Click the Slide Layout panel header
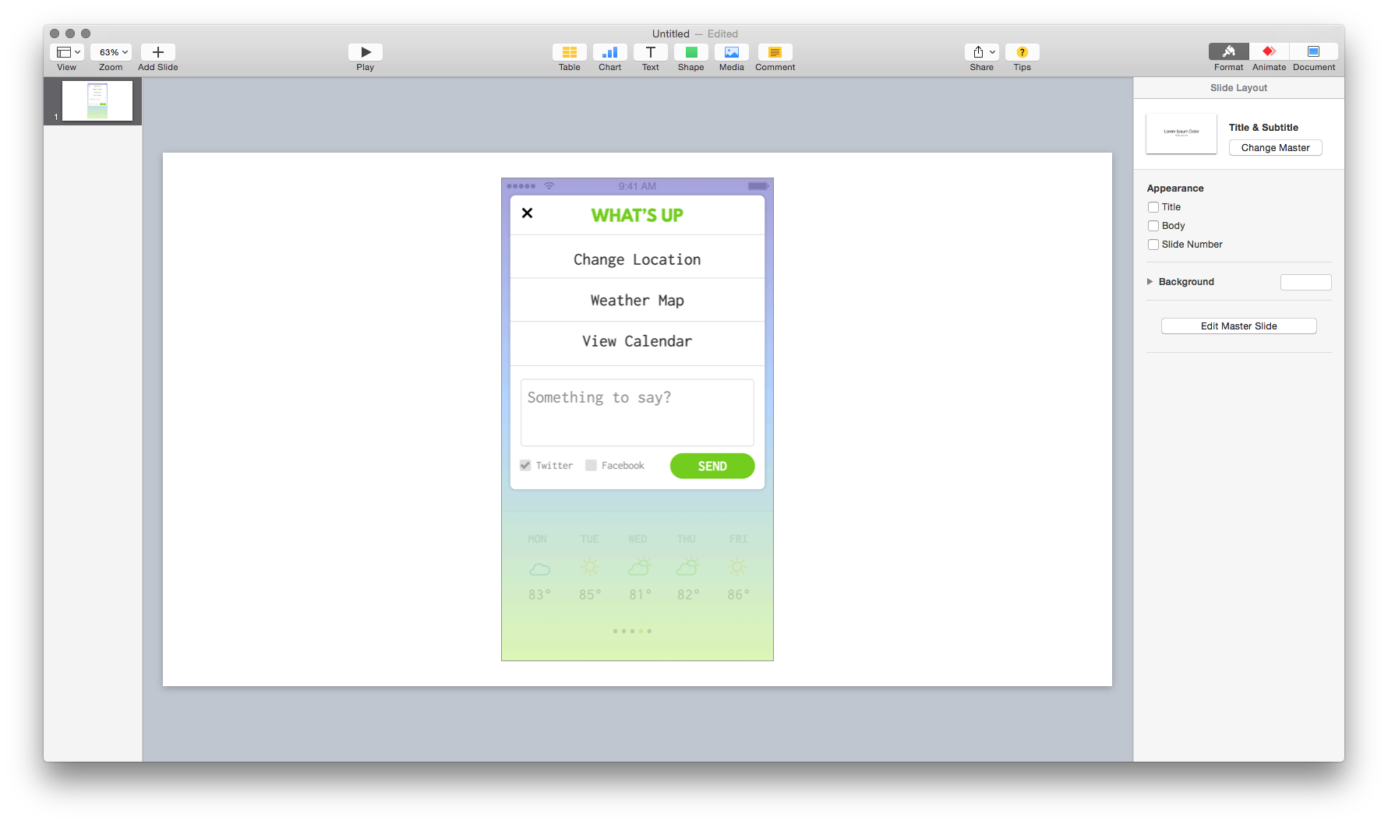The width and height of the screenshot is (1388, 824). [1238, 88]
